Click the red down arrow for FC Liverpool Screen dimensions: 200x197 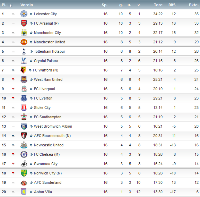click(13, 88)
